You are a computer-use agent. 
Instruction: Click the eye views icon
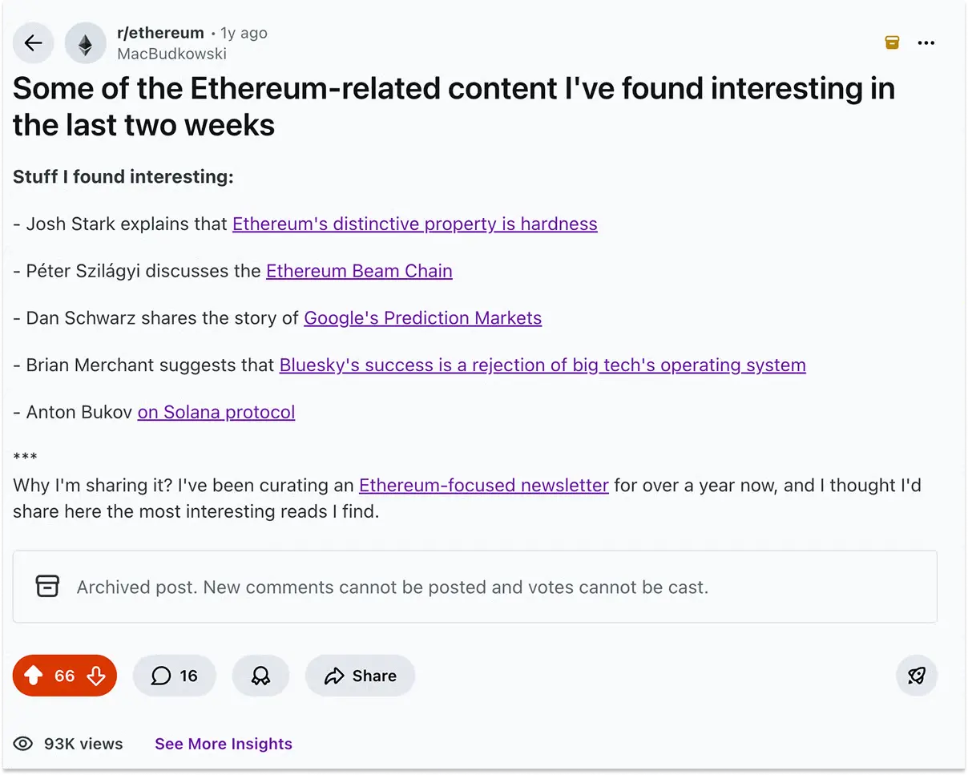pos(23,744)
